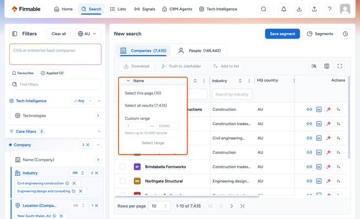Open HQ country column options menu
The width and height of the screenshot is (360, 219).
294,80
